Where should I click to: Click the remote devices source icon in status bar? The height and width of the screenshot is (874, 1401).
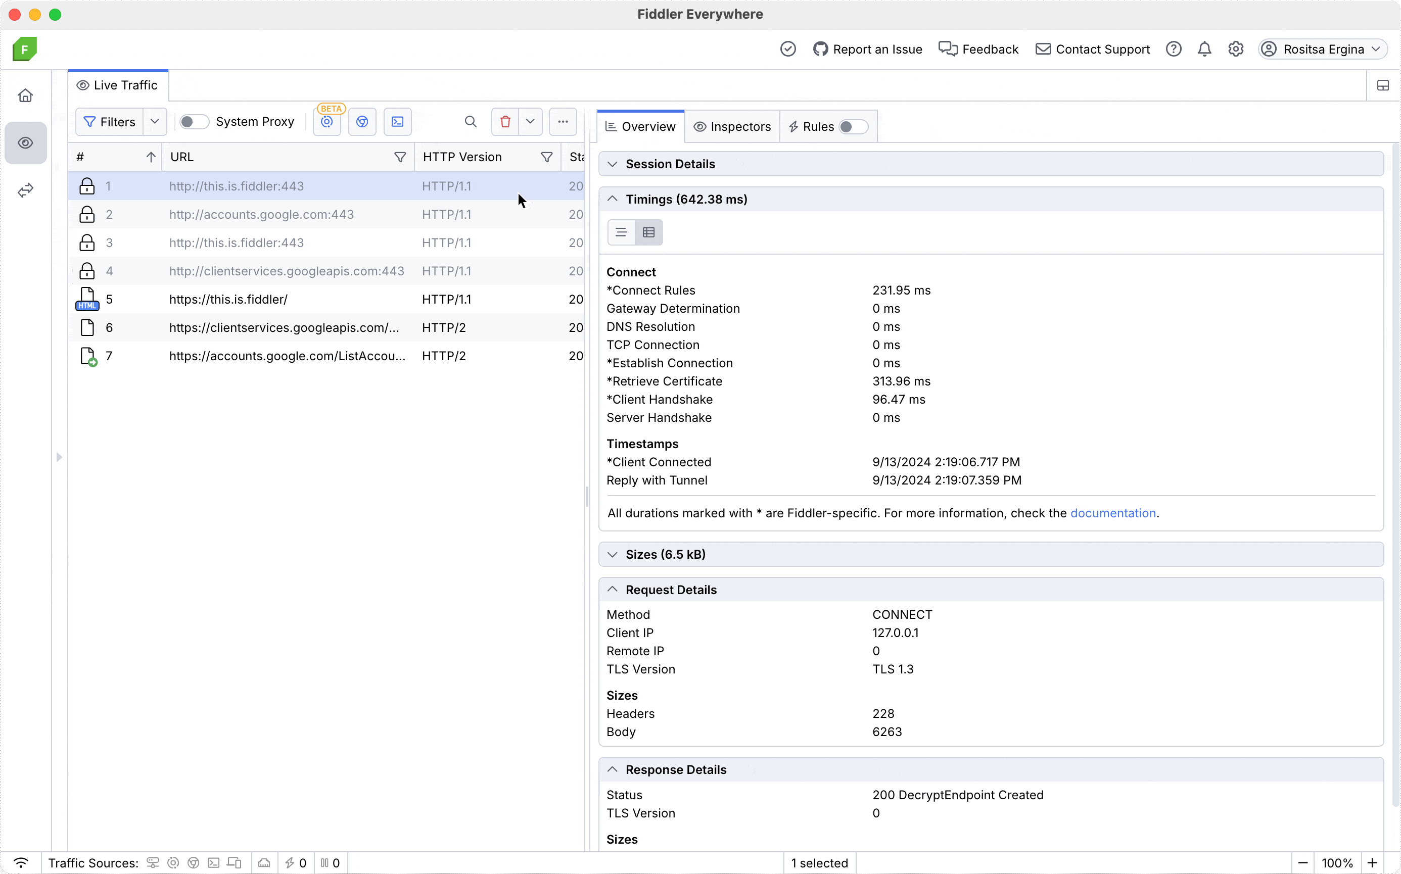point(234,863)
